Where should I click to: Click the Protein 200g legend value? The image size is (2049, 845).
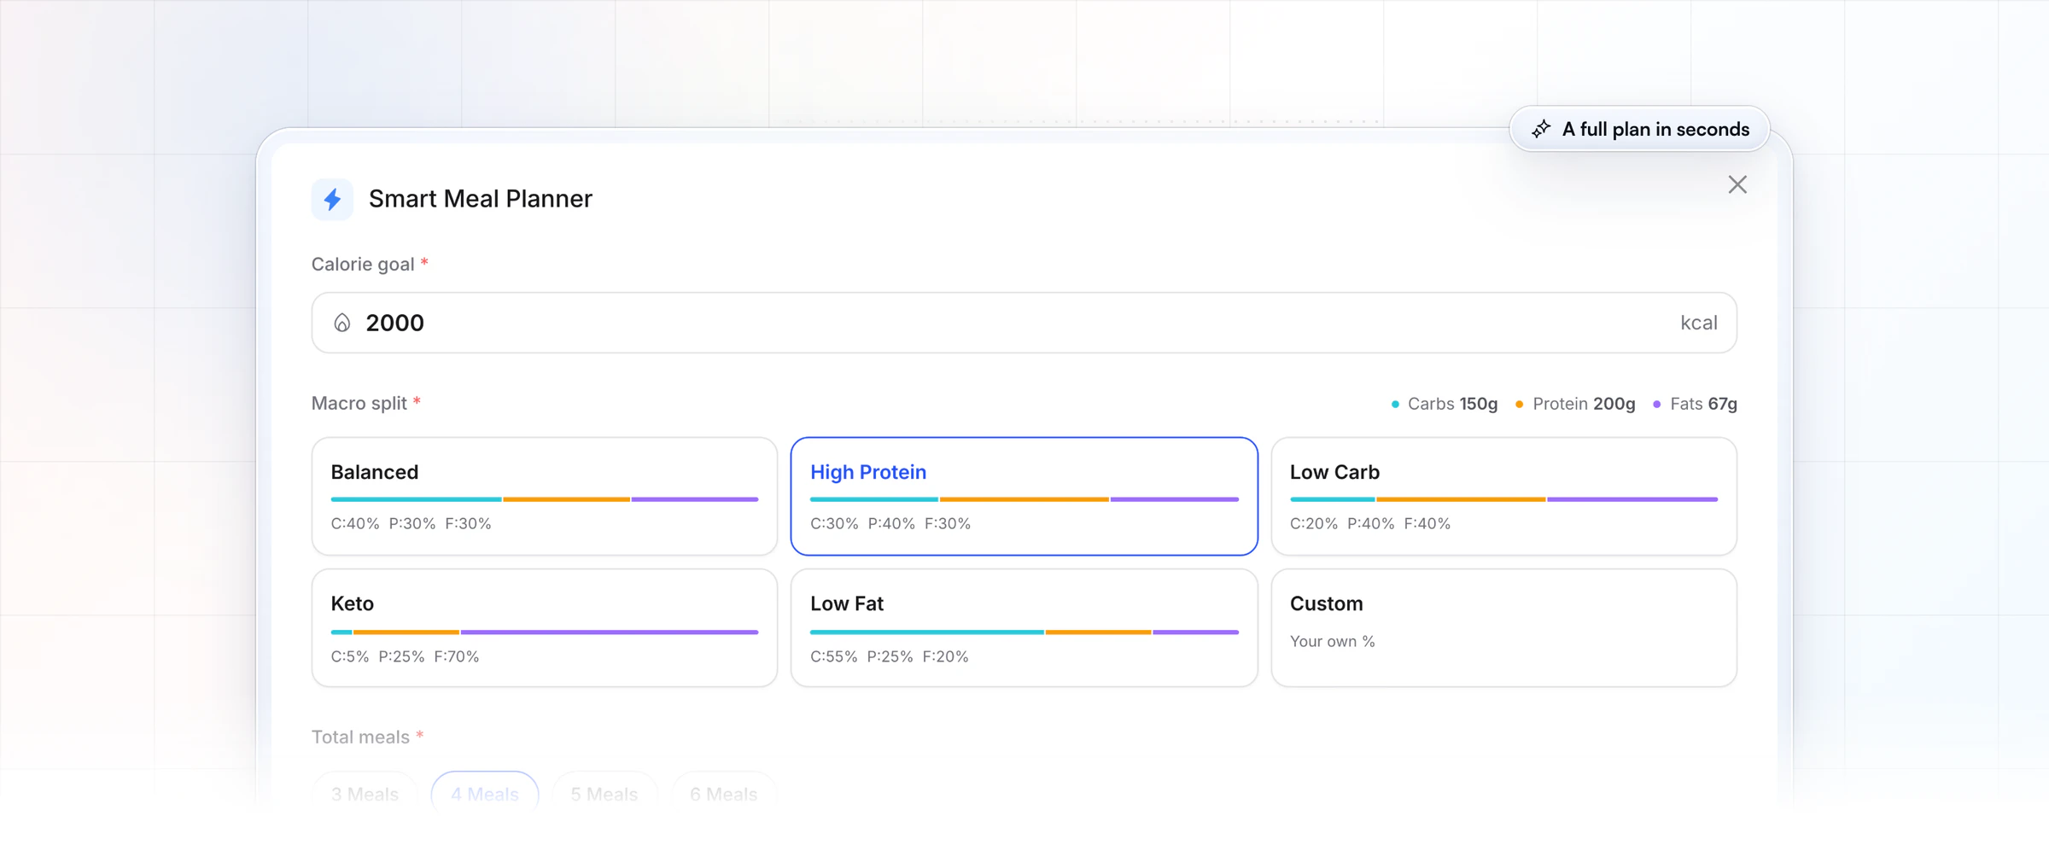1575,404
